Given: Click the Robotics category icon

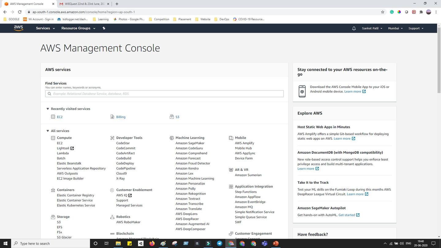Looking at the screenshot, I should tap(112, 217).
